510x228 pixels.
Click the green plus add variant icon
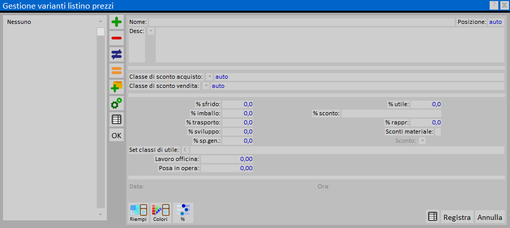point(117,22)
